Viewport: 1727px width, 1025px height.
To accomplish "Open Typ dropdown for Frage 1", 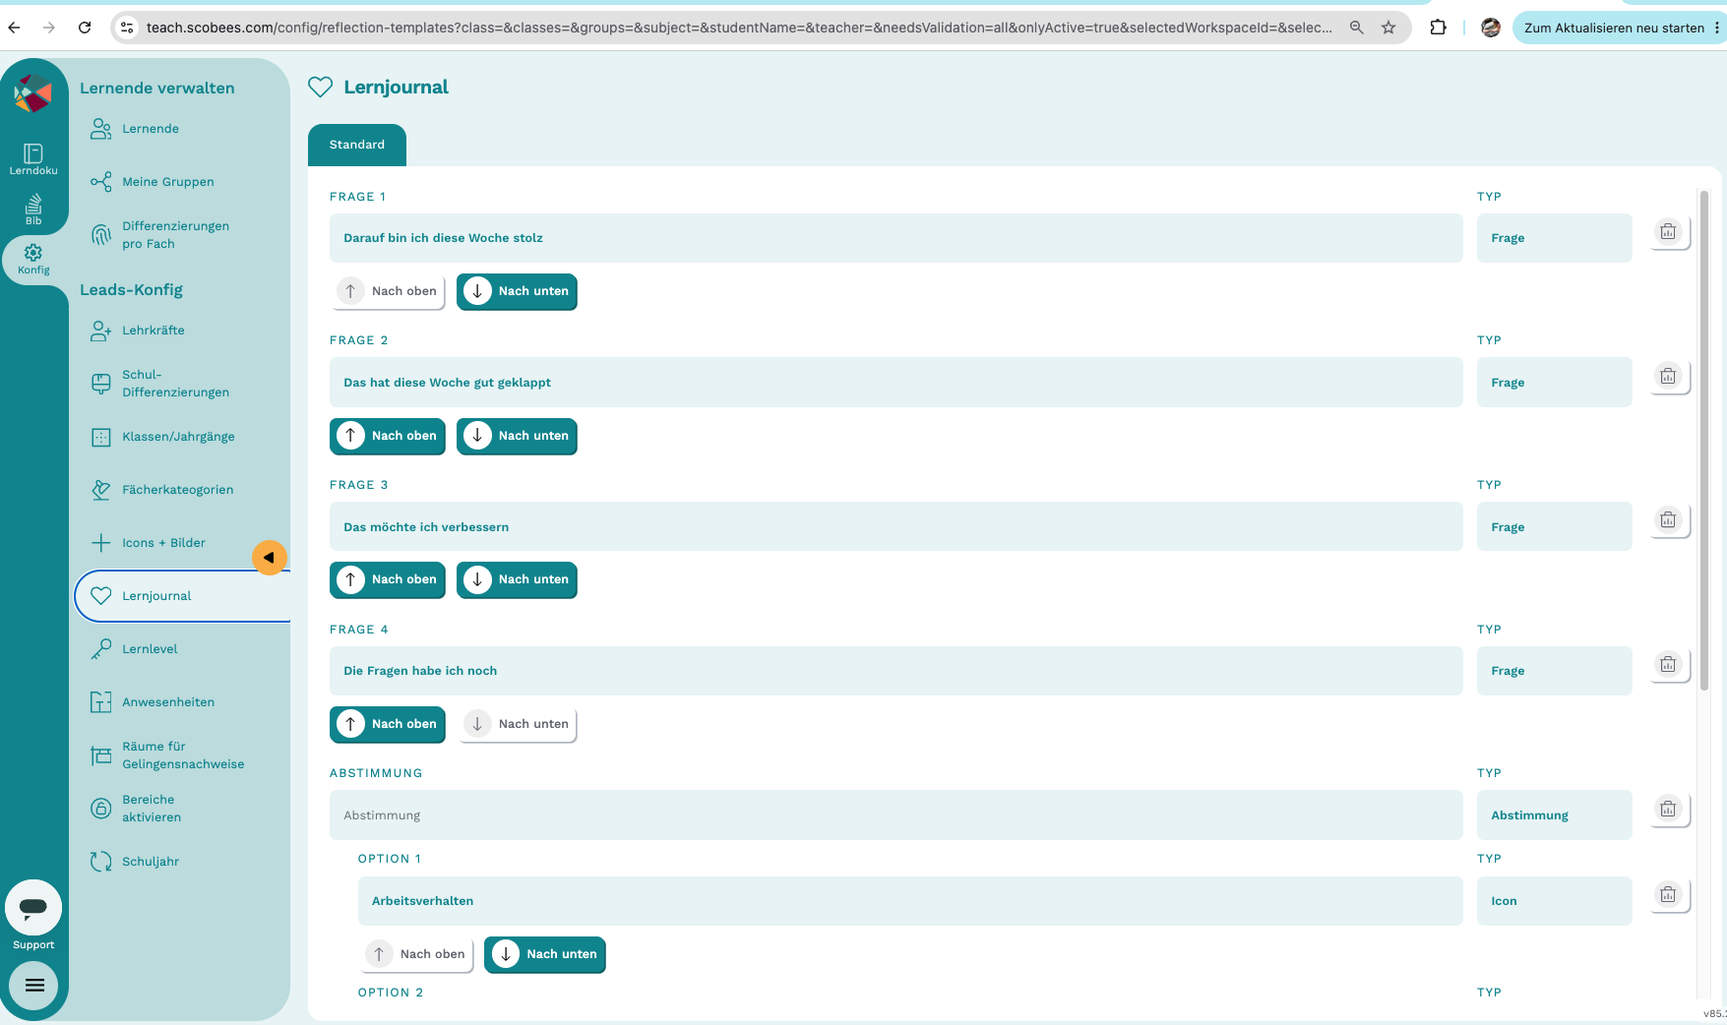I will point(1554,238).
